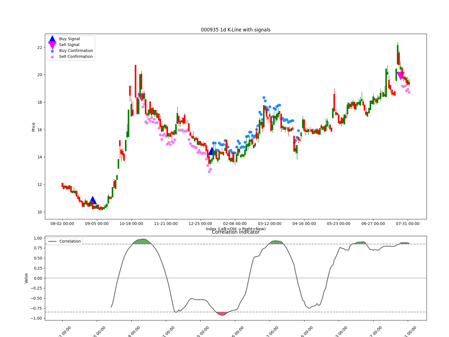449x337 pixels.
Task: Click the correlation tick label 0.00
Action: tap(38, 278)
